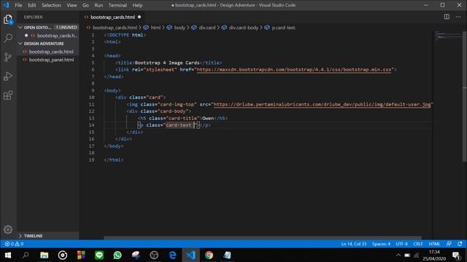Open the Help menu
Image resolution: width=467 pixels, height=262 pixels.
click(x=137, y=5)
